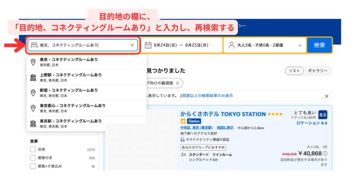This screenshot has height=189, width=360.
Task: Open the sort order dropdown
Action: click(165, 83)
